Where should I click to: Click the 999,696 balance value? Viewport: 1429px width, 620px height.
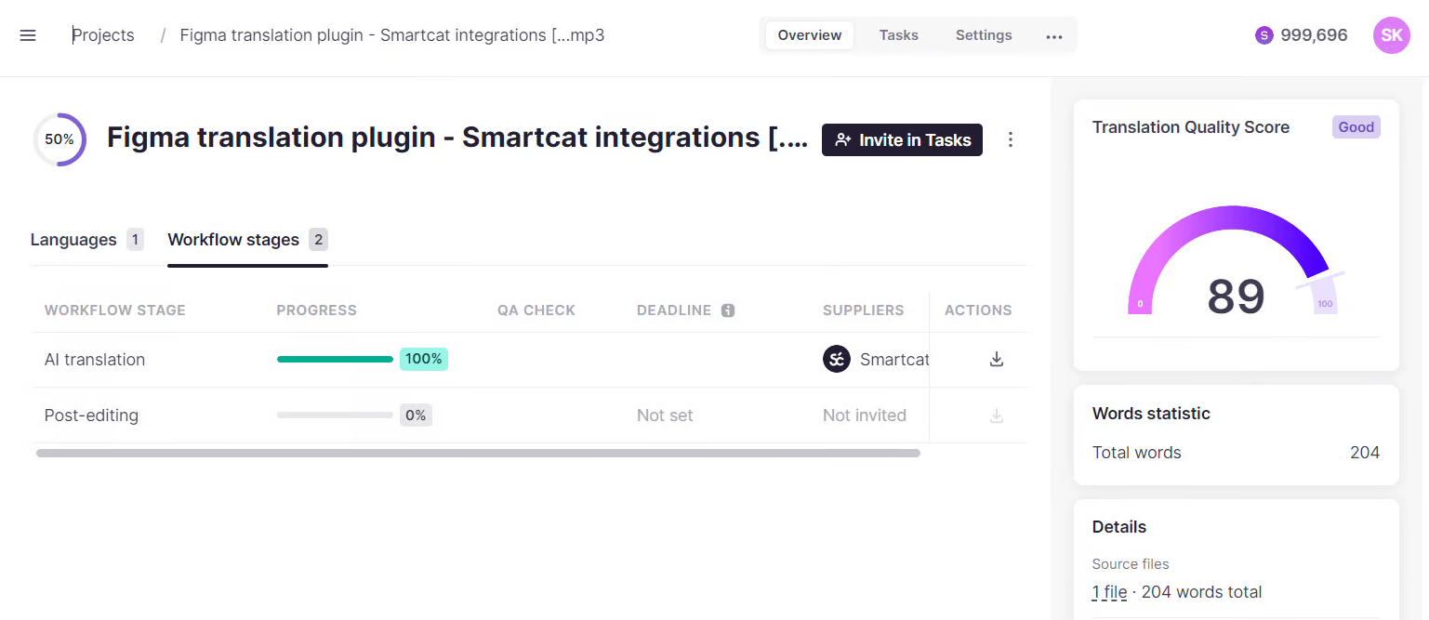point(1314,35)
